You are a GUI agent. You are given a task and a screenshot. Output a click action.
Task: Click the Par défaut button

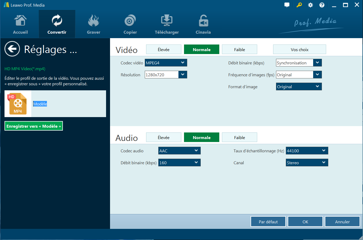[x=268, y=222]
